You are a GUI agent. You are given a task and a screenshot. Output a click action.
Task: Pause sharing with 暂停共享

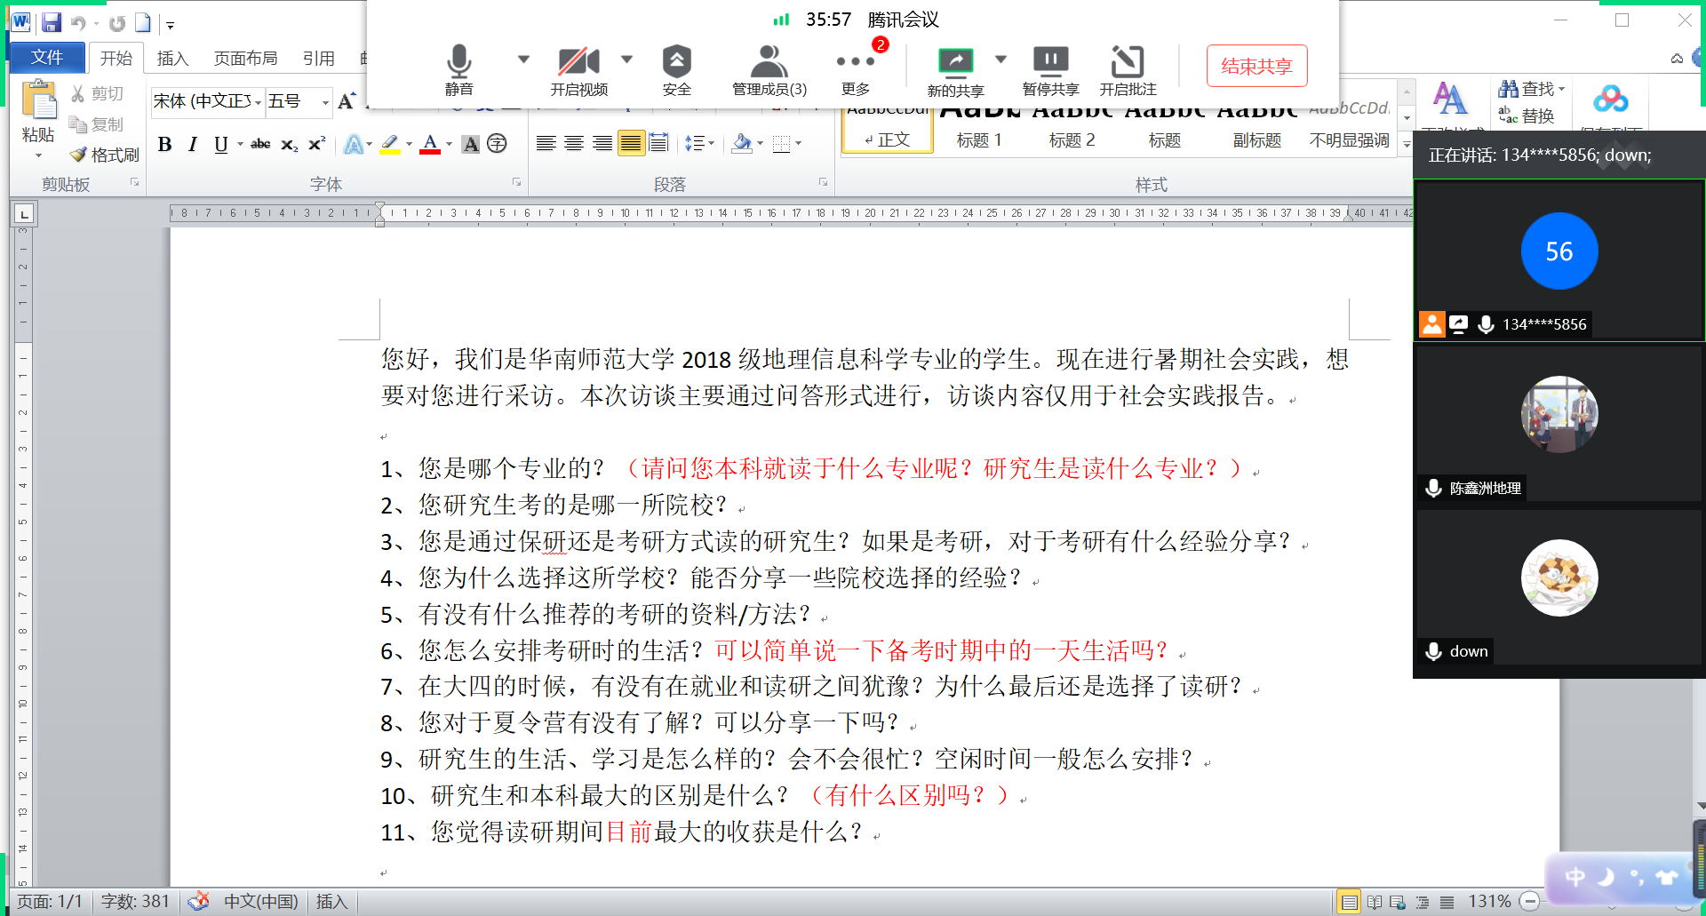click(1050, 70)
